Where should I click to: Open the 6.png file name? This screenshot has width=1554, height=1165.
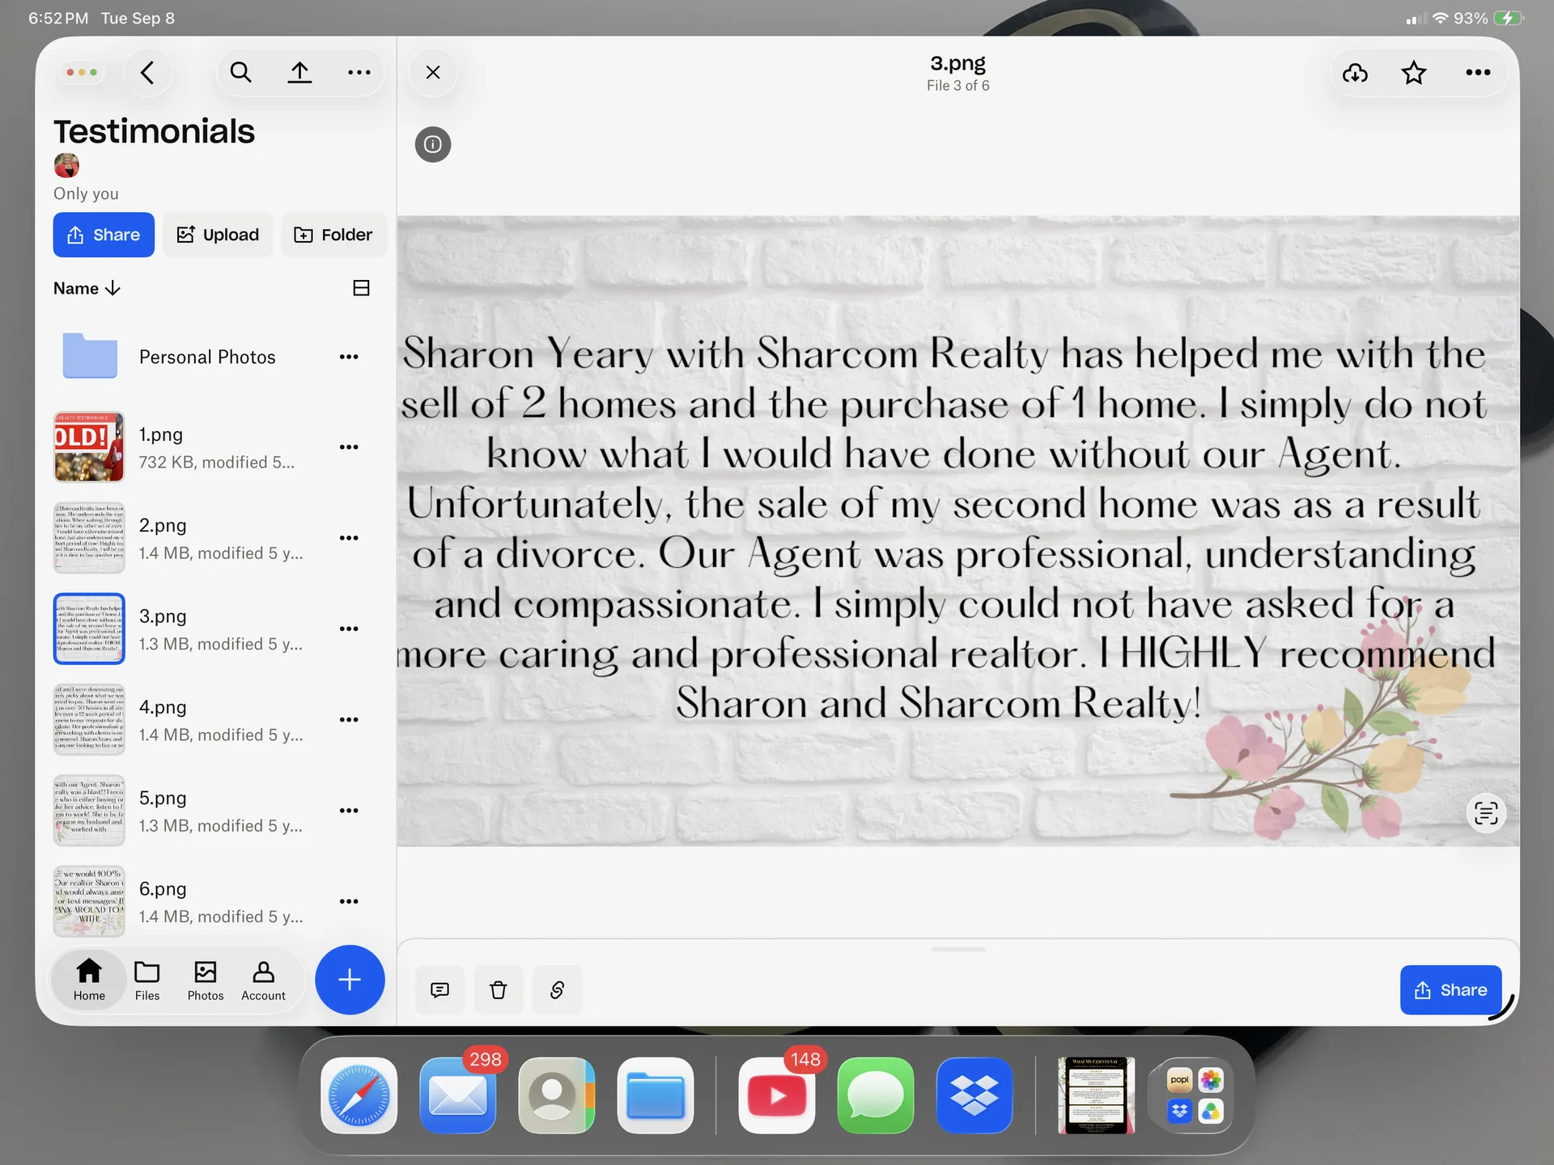pos(163,888)
